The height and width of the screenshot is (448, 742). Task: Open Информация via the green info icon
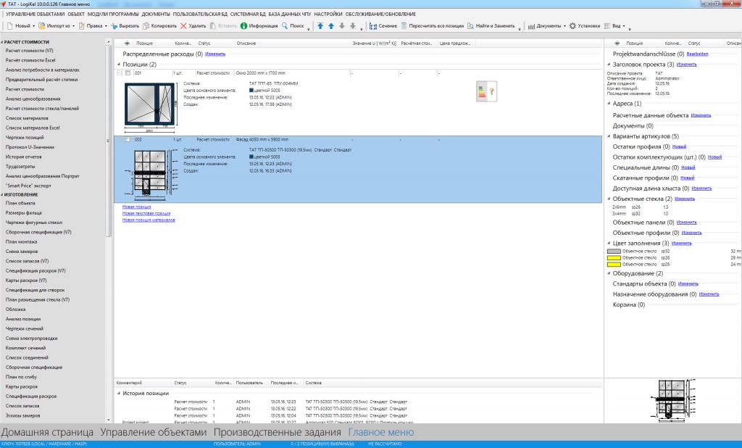tap(243, 26)
